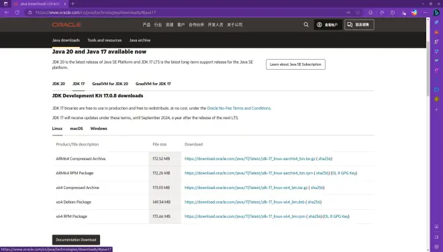This screenshot has width=443, height=252.
Task: Open sidebar settings gear icon
Action: coord(436,247)
